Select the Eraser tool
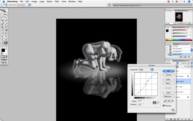 (2, 30)
